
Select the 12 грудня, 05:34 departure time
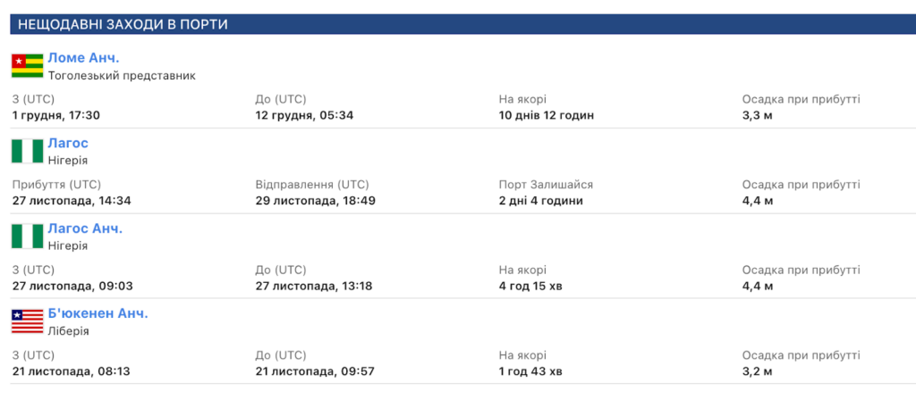pyautogui.click(x=304, y=115)
